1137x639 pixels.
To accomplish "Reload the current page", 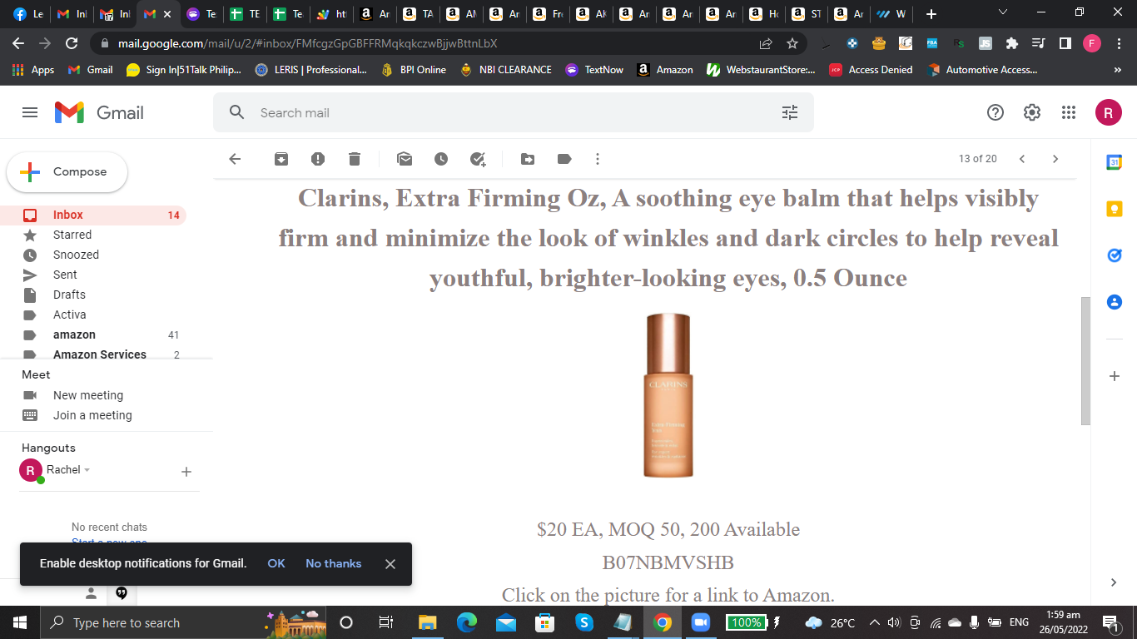I will (x=72, y=43).
